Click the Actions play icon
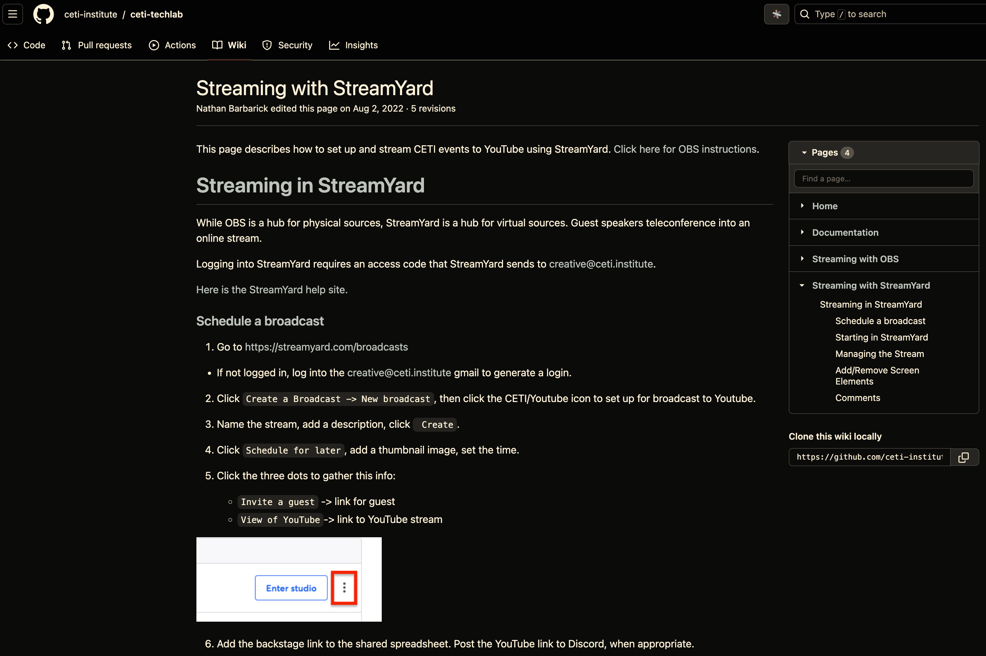This screenshot has height=656, width=986. point(154,45)
